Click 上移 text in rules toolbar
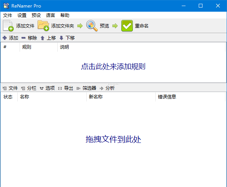This screenshot has width=227, height=187. click(51, 38)
